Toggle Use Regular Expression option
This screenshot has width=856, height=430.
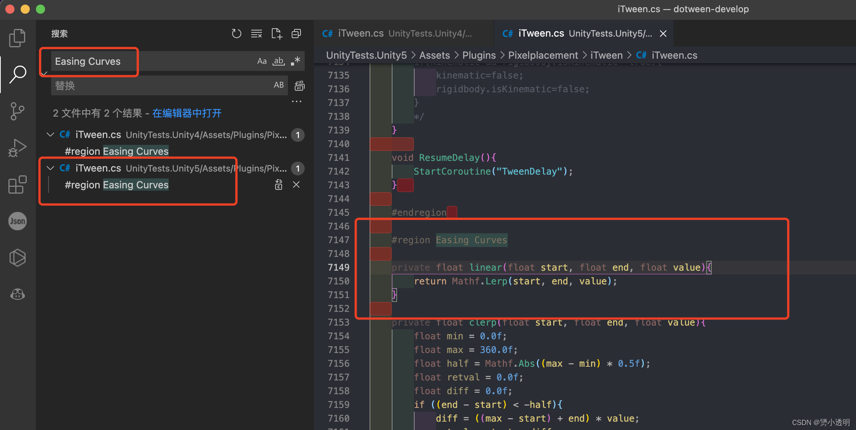296,61
